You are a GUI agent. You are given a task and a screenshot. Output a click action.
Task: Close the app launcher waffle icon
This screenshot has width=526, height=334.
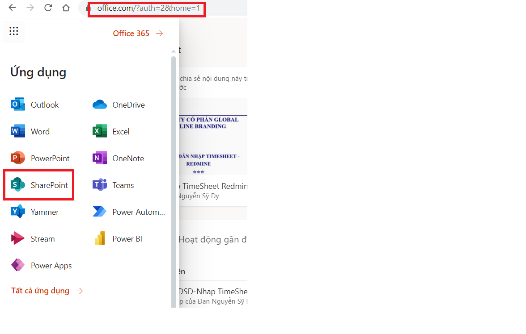click(x=14, y=31)
